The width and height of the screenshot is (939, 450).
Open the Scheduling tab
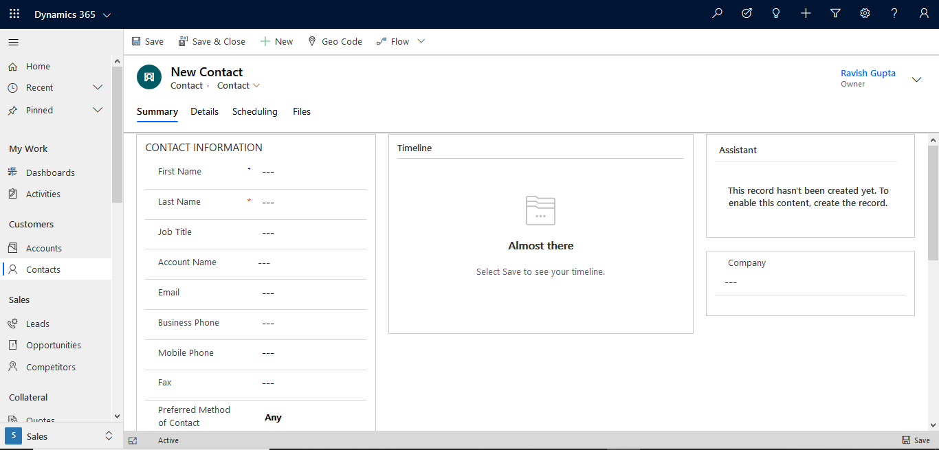tap(255, 111)
